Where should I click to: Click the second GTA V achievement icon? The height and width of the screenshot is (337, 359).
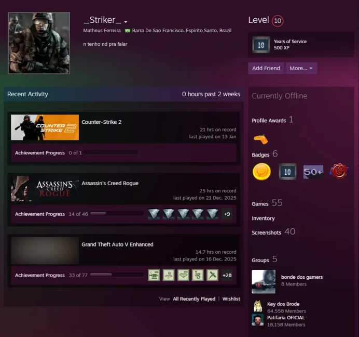169,275
